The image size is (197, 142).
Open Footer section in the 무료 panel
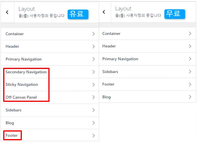point(108,84)
